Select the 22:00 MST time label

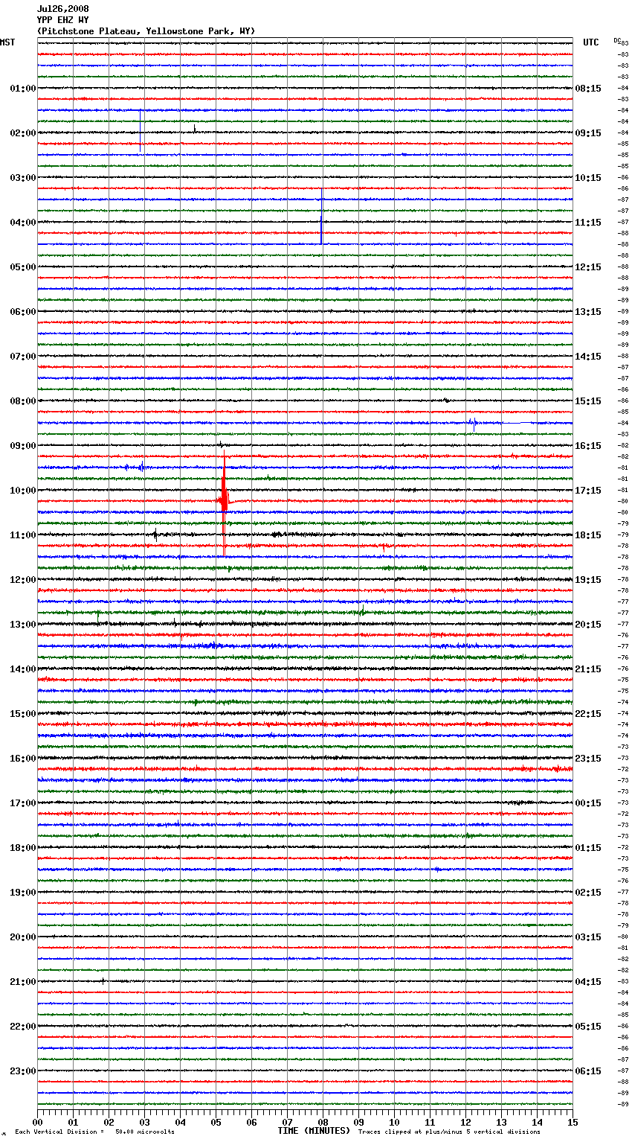[23, 1027]
